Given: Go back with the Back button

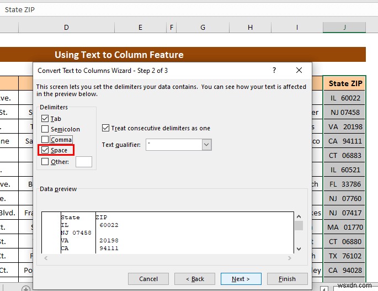Looking at the screenshot, I should 195,279.
